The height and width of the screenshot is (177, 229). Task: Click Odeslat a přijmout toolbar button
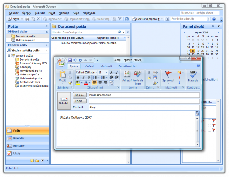(146, 19)
